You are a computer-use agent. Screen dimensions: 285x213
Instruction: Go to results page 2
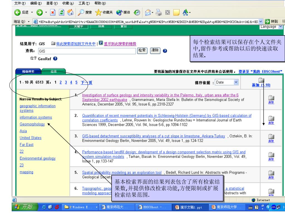[x=60, y=82]
